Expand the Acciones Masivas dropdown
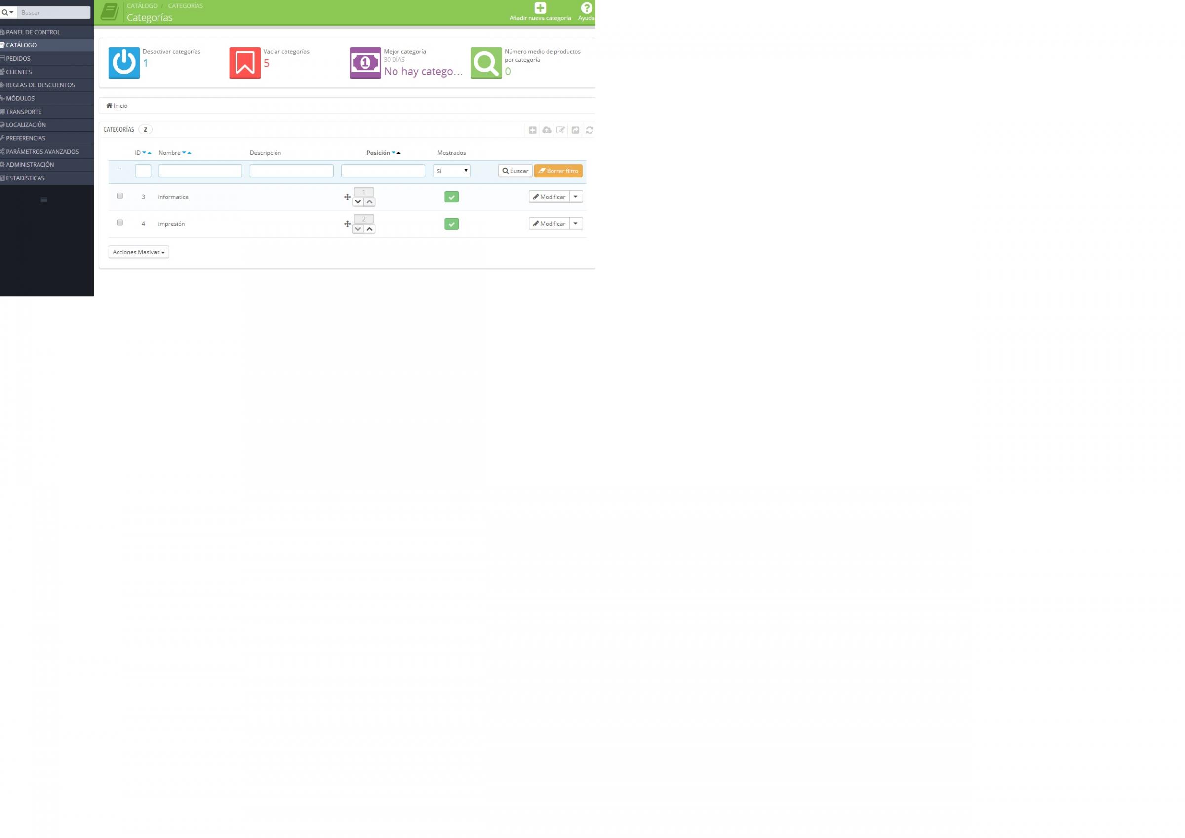The image size is (1185, 838). pos(138,252)
